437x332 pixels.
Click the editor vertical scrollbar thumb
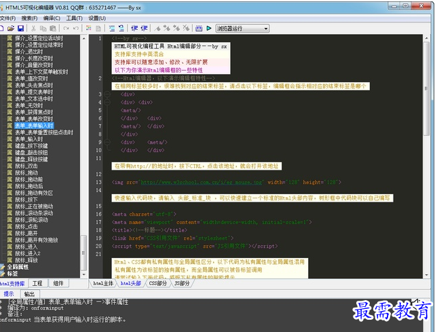(426, 89)
